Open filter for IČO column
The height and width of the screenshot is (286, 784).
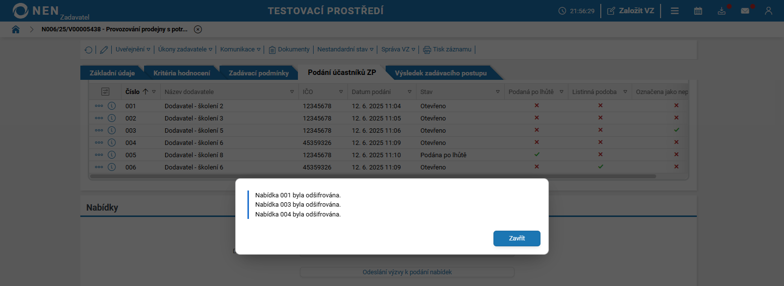click(341, 92)
